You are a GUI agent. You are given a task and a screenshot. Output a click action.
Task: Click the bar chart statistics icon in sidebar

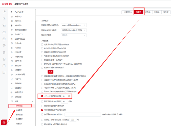point(4,73)
